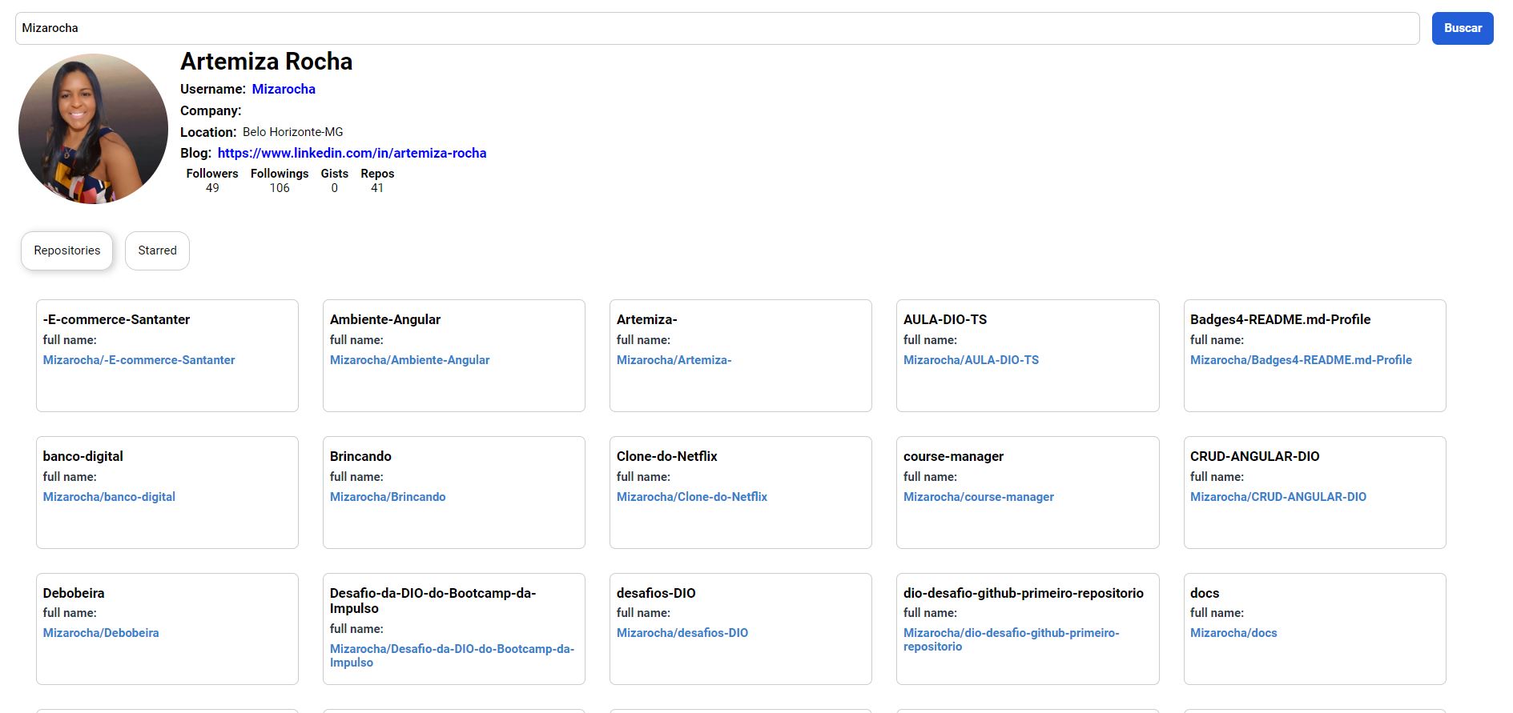Click Artemiza Rocha's profile avatar
The image size is (1513, 713).
point(93,129)
